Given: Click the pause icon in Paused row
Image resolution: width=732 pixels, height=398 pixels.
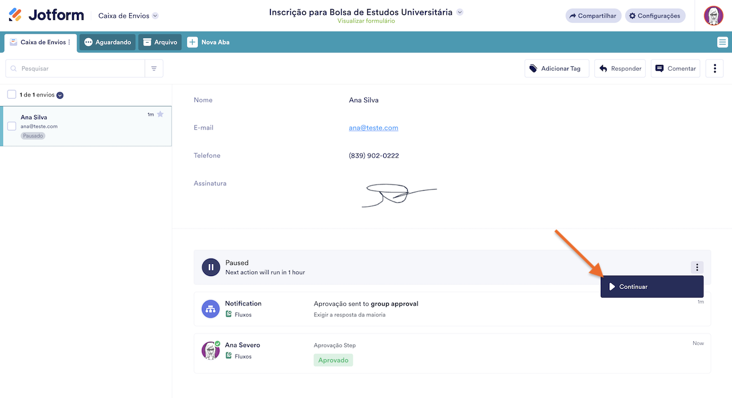Looking at the screenshot, I should pyautogui.click(x=211, y=267).
